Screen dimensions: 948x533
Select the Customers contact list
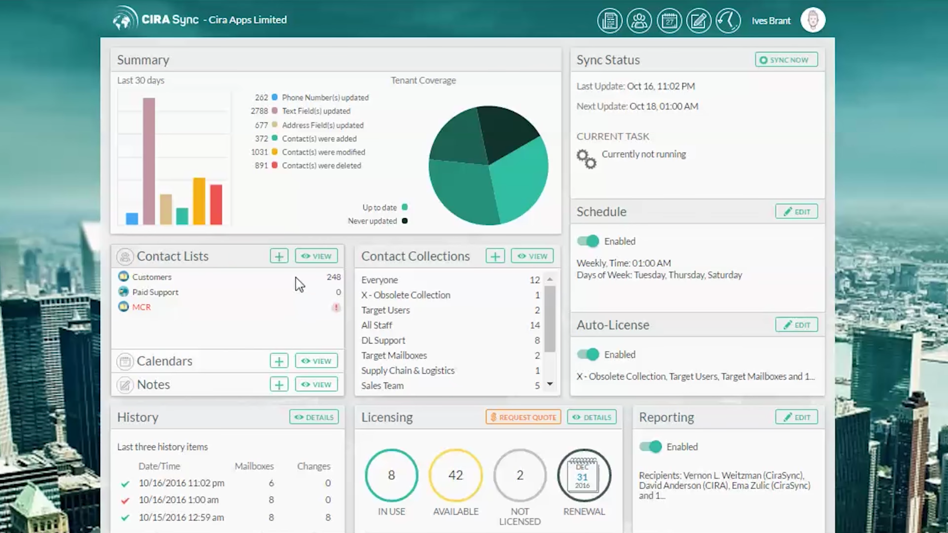[x=152, y=277]
